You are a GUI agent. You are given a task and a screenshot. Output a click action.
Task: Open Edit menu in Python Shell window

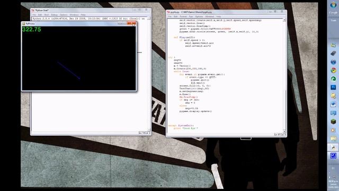tap(40, 15)
